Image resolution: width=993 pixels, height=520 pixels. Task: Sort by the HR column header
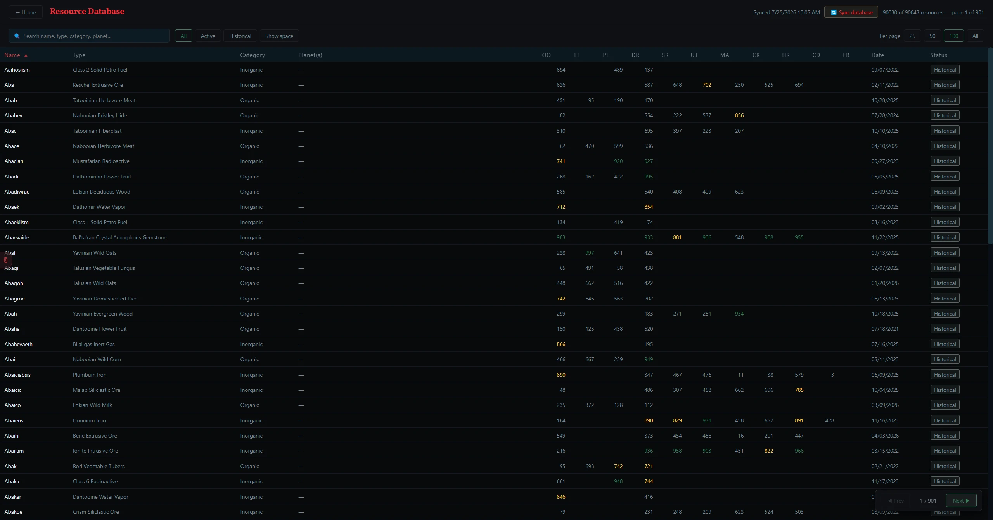(786, 55)
